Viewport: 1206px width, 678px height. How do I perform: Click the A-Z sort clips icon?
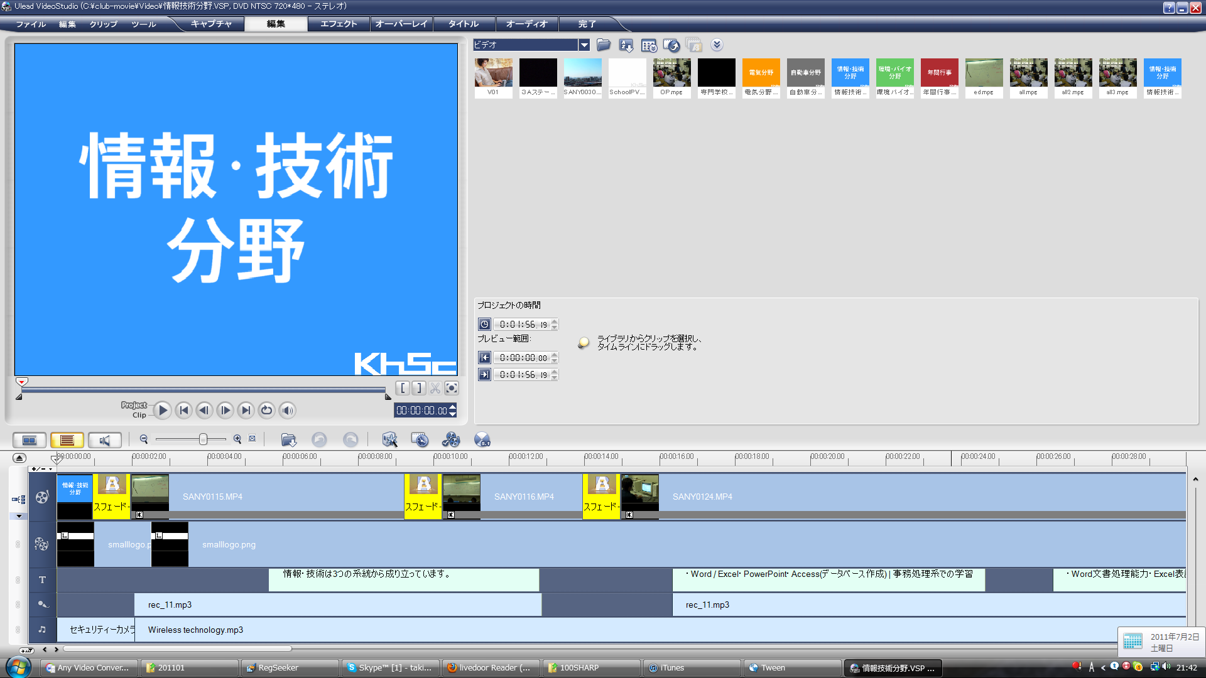[626, 45]
